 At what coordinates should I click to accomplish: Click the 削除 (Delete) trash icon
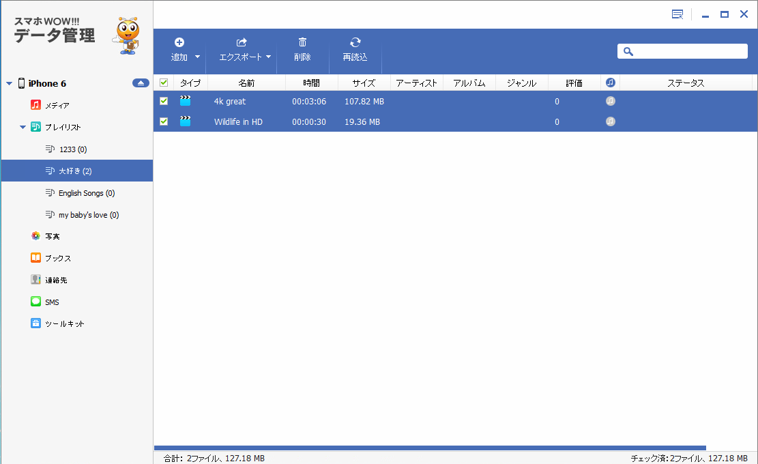[x=302, y=42]
